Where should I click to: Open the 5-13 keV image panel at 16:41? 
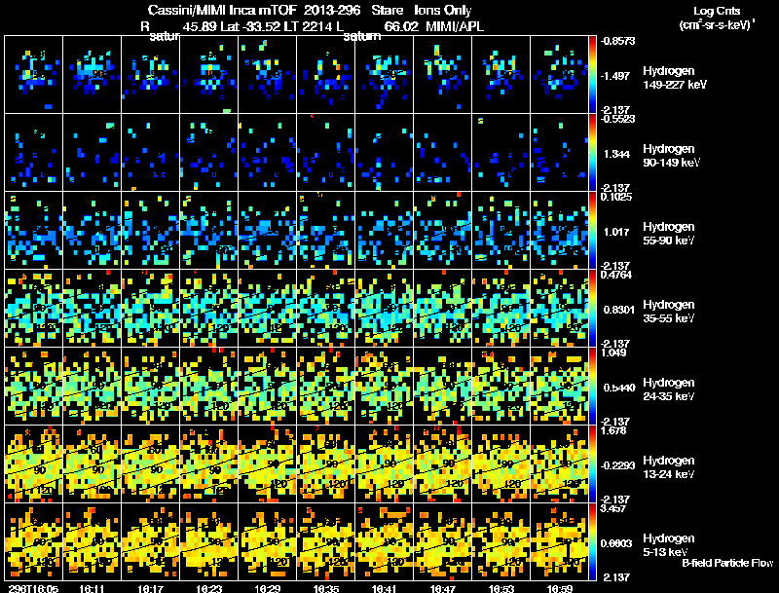pyautogui.click(x=384, y=542)
